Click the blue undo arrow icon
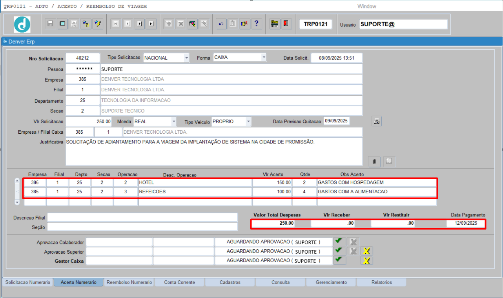The image size is (503, 298). click(x=221, y=24)
